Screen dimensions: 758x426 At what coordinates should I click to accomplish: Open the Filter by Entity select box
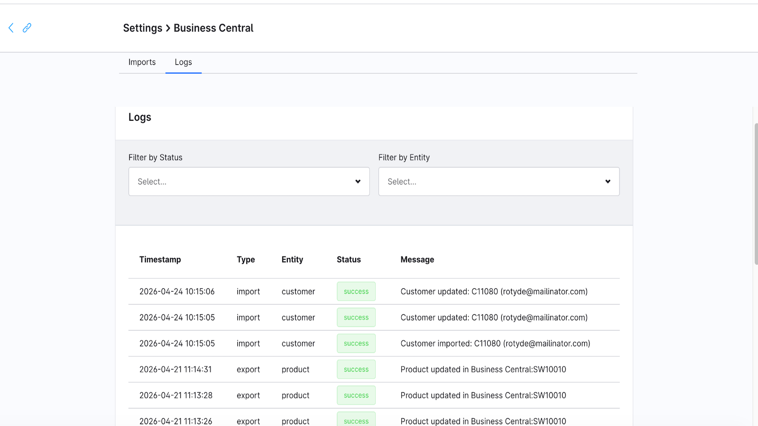[x=499, y=181]
